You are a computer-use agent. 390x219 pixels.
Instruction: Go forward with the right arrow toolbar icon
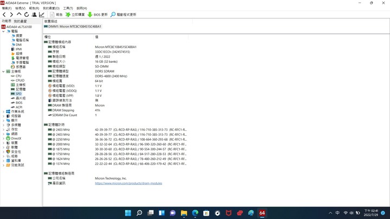[x=11, y=15]
